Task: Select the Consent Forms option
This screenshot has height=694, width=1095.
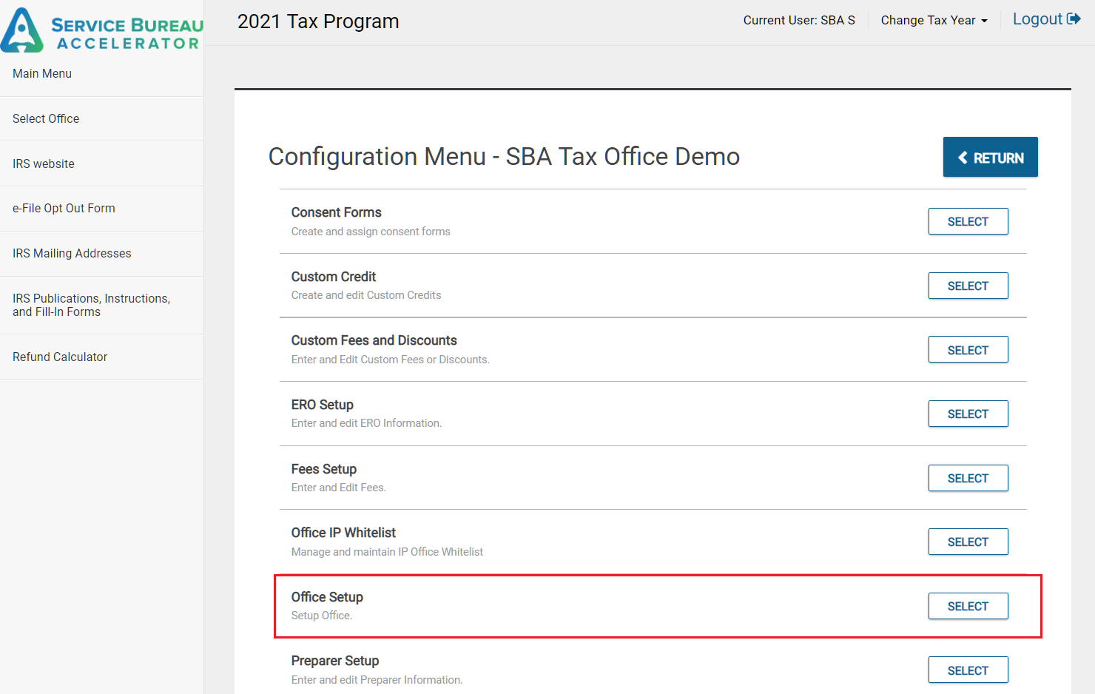Action: pyautogui.click(x=968, y=222)
